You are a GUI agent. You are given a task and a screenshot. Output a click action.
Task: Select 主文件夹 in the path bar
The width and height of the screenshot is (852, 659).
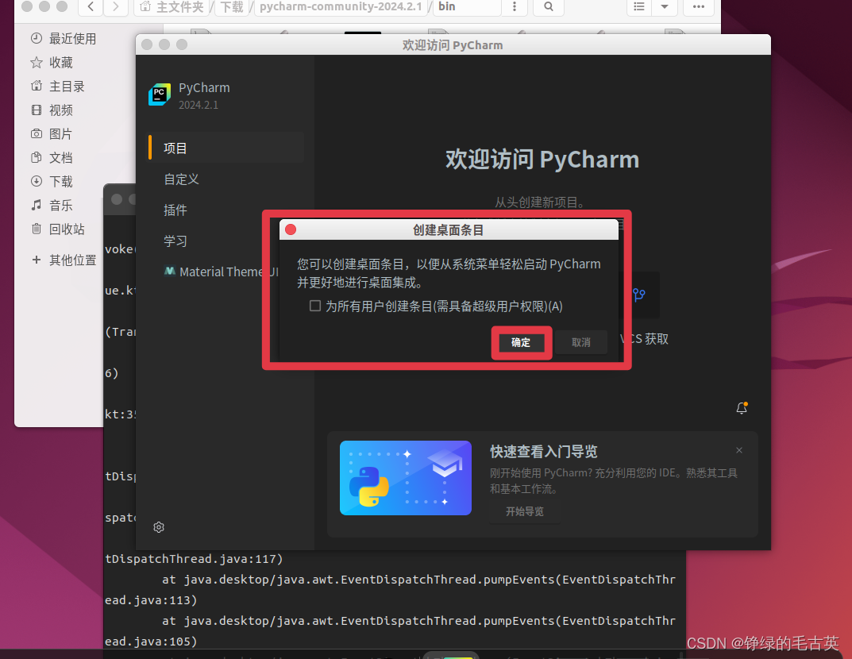tap(172, 6)
